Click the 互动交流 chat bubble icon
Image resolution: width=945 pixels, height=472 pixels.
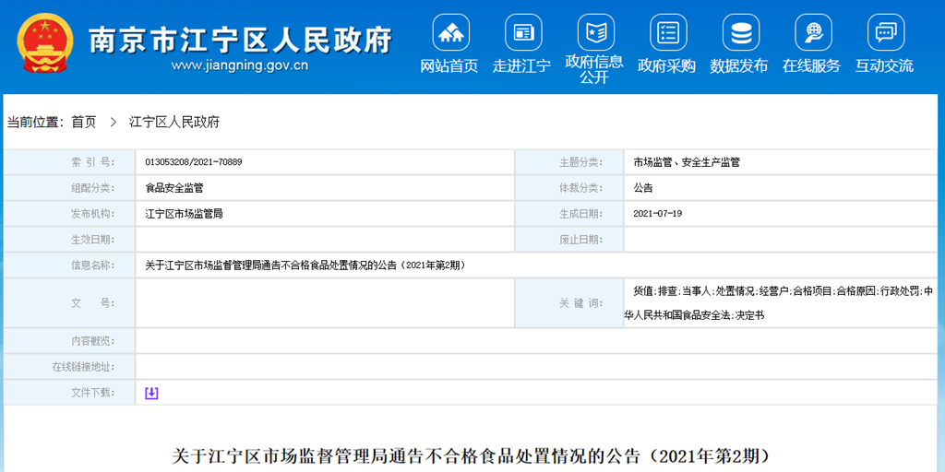[885, 32]
